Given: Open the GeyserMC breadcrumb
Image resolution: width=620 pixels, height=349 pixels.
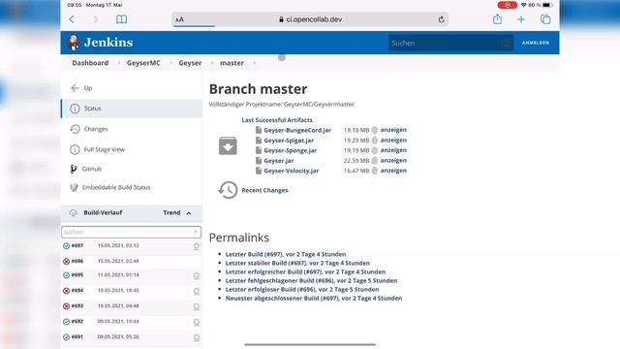Looking at the screenshot, I should pyautogui.click(x=143, y=63).
